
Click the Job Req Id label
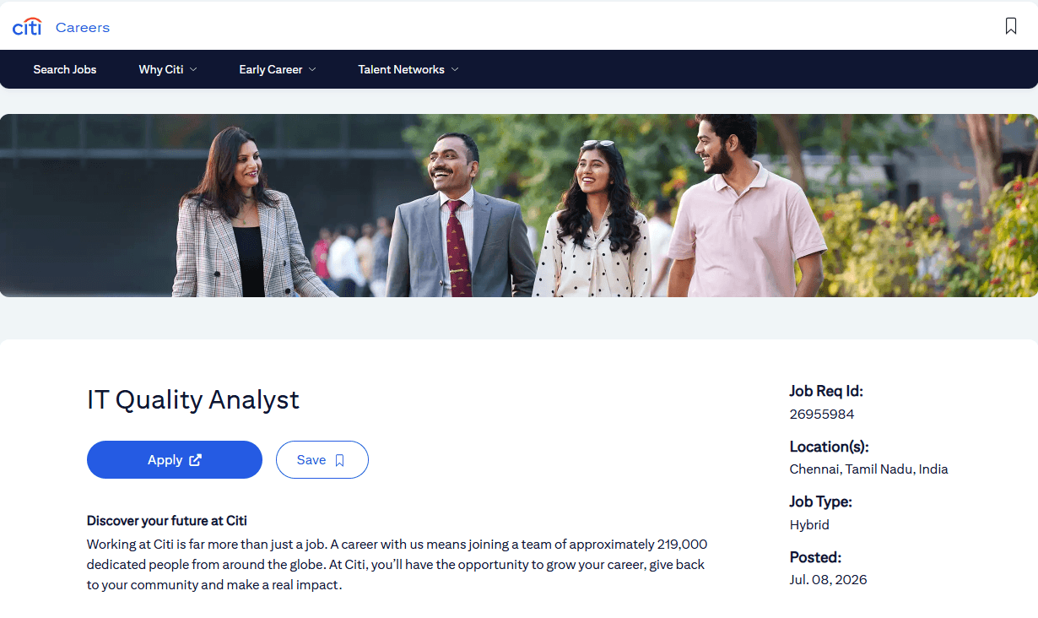click(x=826, y=391)
